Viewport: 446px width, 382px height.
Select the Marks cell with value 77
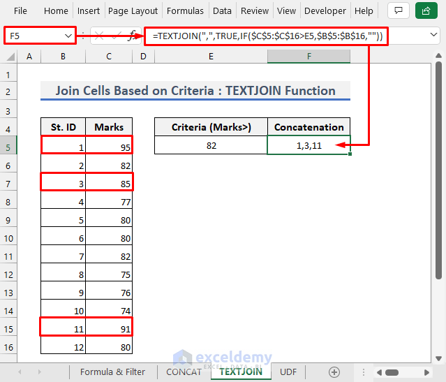(x=109, y=200)
